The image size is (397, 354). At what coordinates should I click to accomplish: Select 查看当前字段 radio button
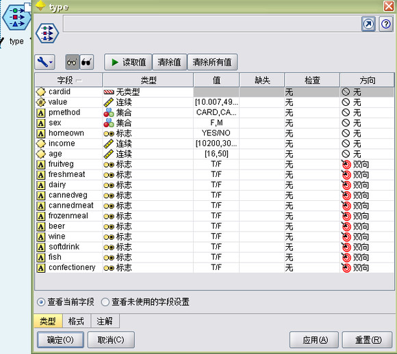[x=41, y=302]
